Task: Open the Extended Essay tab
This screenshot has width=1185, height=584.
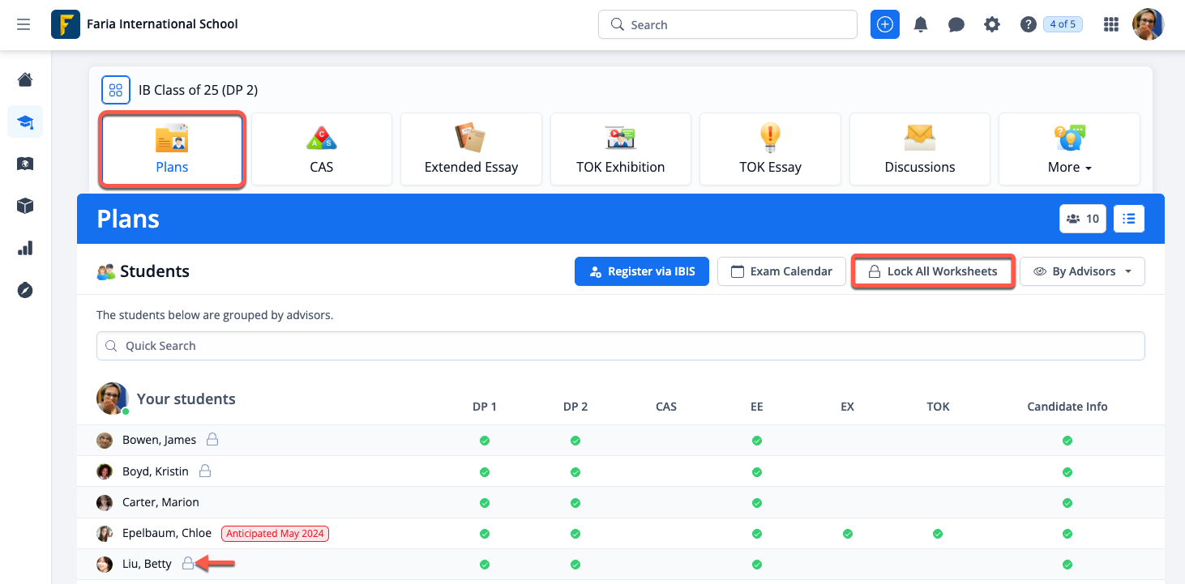Action: pos(471,150)
